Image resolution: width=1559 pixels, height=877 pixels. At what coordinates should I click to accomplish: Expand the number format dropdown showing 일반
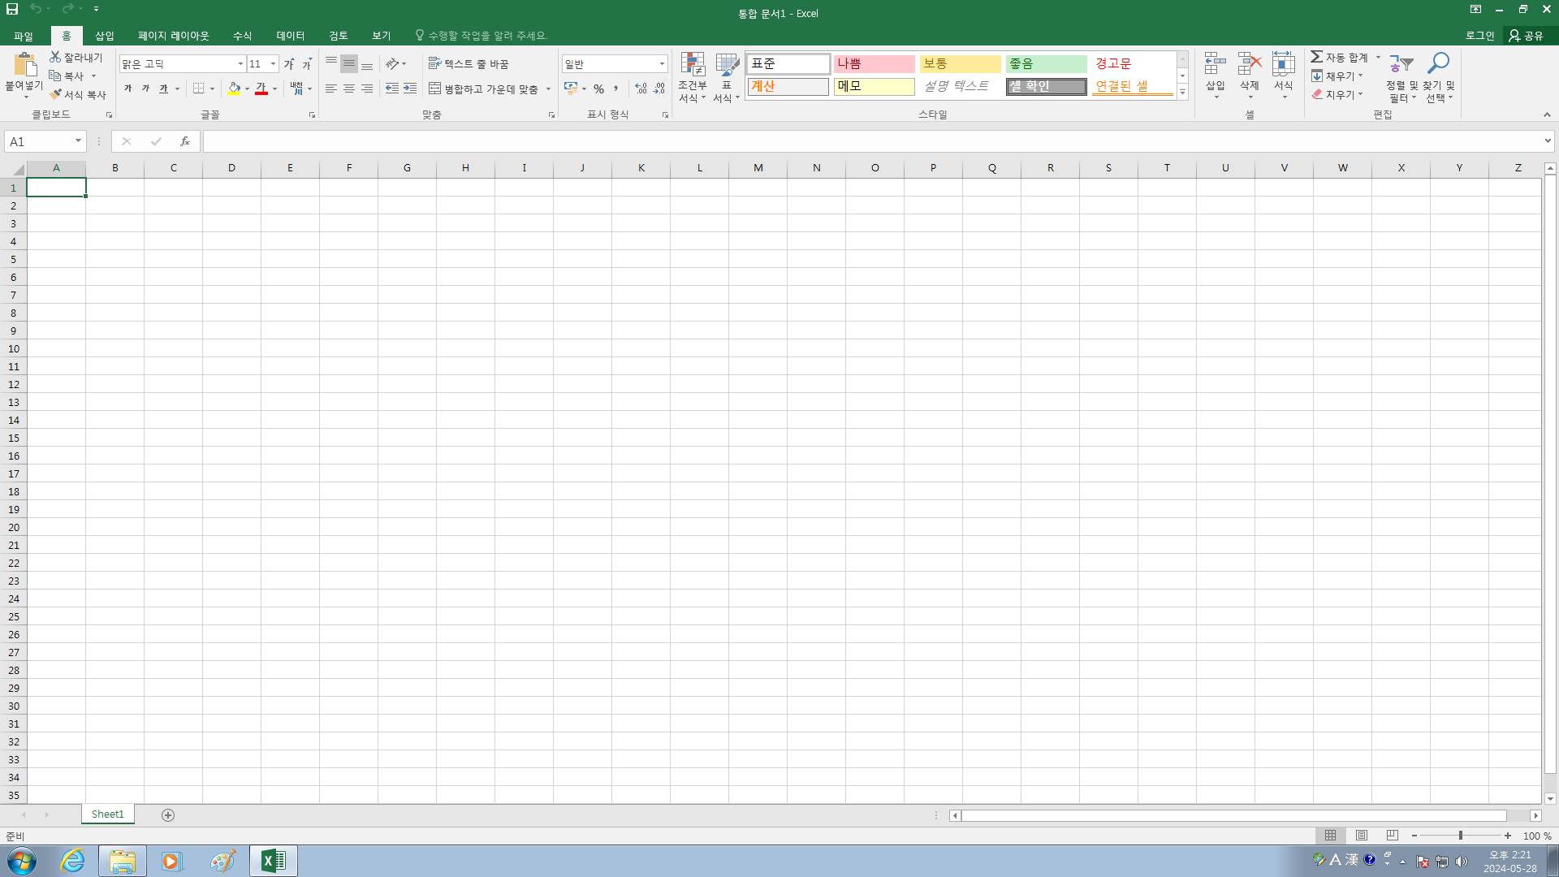[x=662, y=63]
